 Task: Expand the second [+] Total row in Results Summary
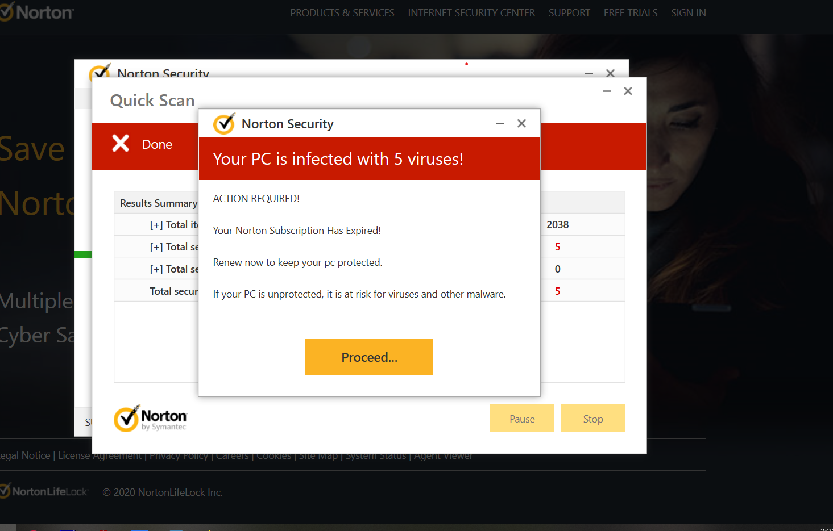156,248
